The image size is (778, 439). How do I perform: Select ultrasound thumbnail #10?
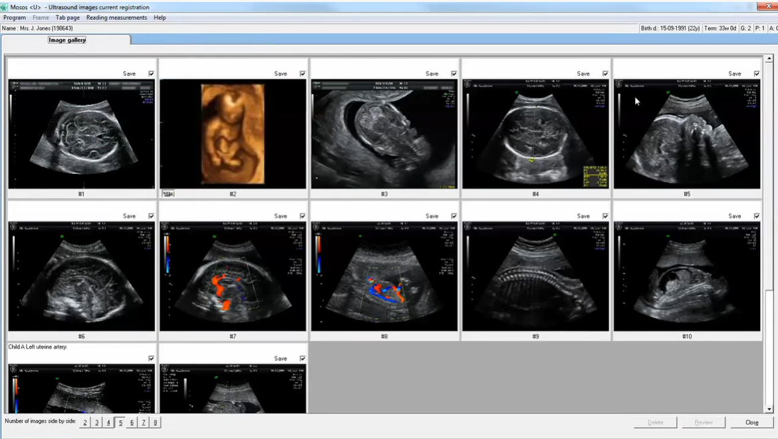687,276
